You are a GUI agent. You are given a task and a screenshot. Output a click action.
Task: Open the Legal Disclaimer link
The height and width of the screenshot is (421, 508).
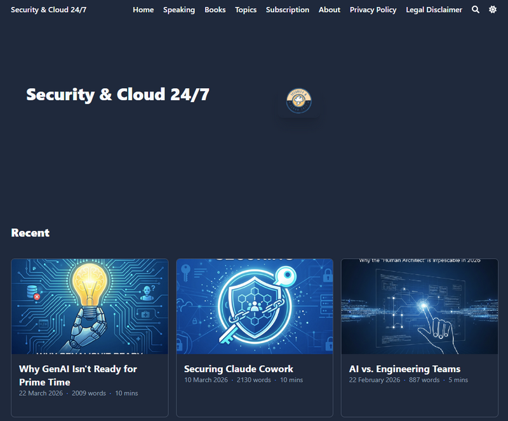coord(434,10)
